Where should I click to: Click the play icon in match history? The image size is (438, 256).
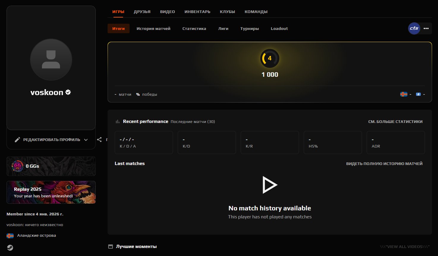point(270,185)
